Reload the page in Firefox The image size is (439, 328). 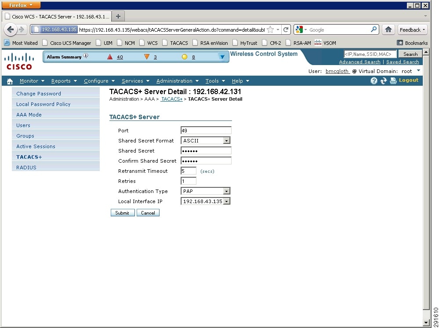tap(286, 30)
